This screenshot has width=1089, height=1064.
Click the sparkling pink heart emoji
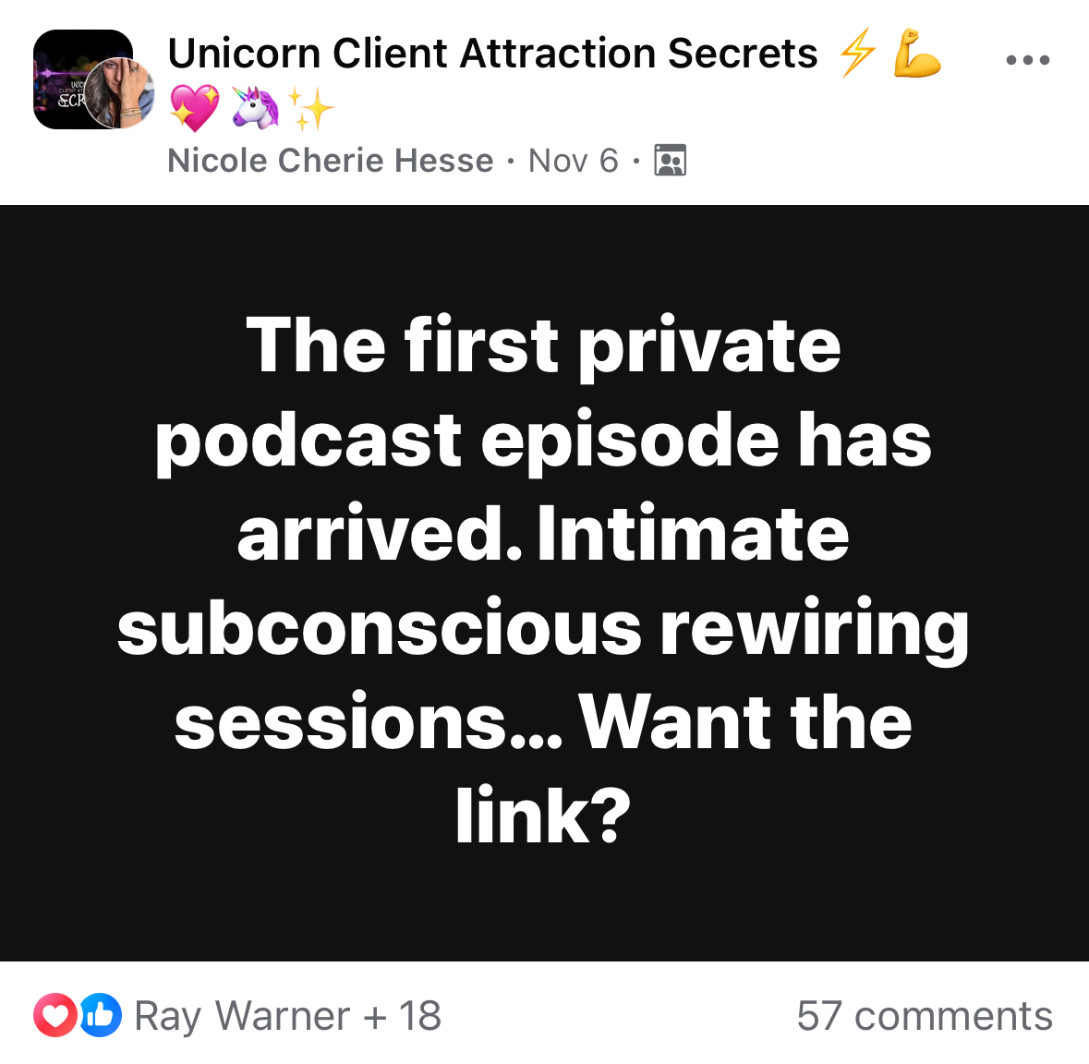pos(195,108)
